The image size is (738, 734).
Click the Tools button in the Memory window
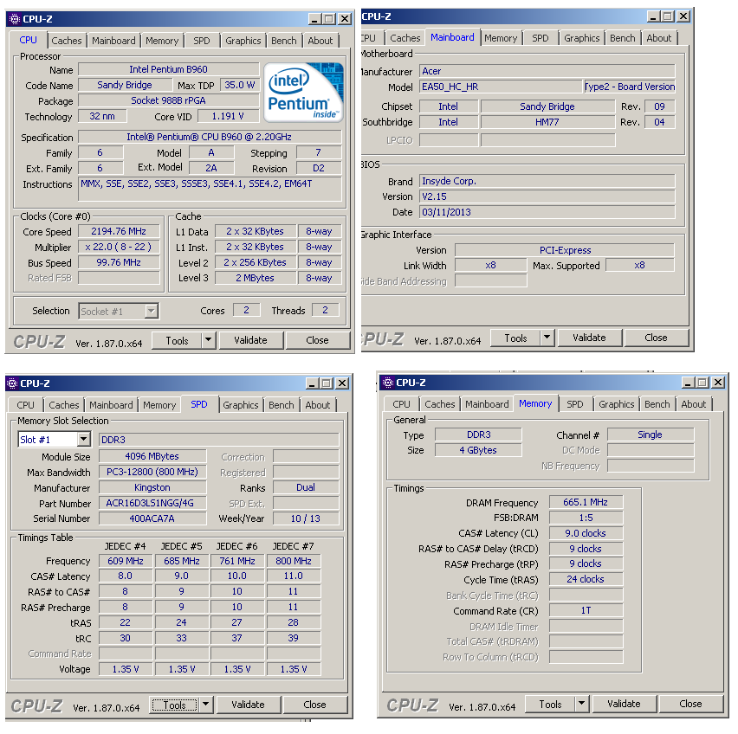pos(551,704)
